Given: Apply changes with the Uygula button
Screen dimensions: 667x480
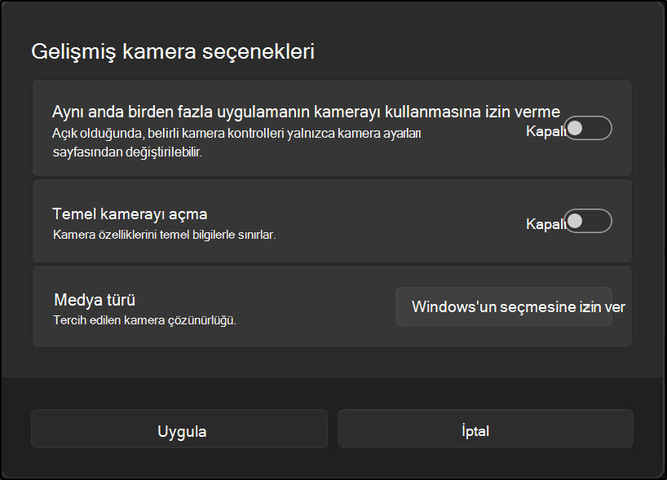Looking at the screenshot, I should [x=179, y=429].
